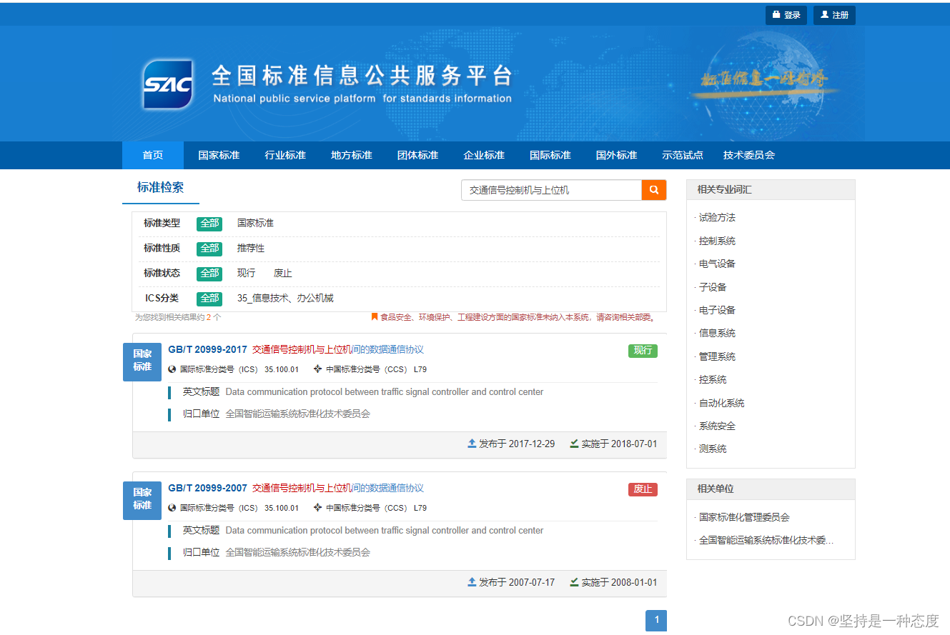Open the 行业标准 navigation tab
950x635 pixels.
[285, 155]
